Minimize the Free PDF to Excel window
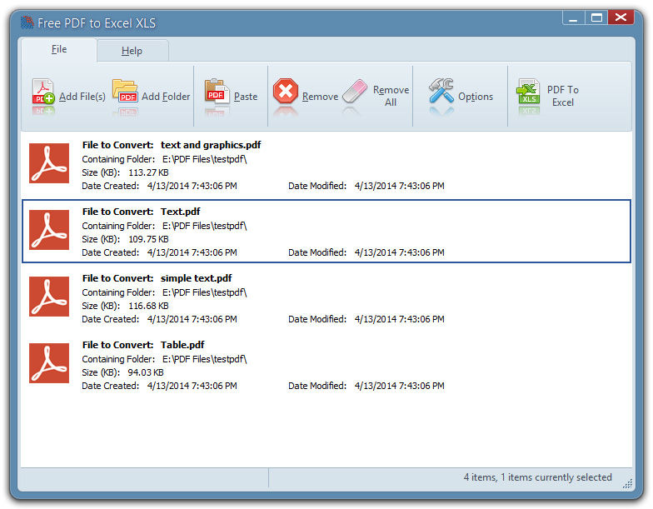The height and width of the screenshot is (509, 653). point(573,18)
